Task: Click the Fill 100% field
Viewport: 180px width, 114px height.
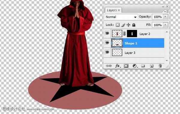Action: click(x=157, y=25)
